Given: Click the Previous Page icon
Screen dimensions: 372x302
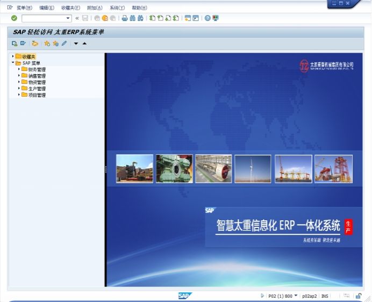Looking at the screenshot, I should pos(160,18).
